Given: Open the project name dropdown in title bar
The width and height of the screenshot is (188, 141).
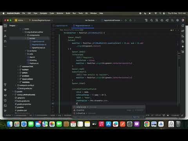Looking at the screenshot, I should 20,20.
